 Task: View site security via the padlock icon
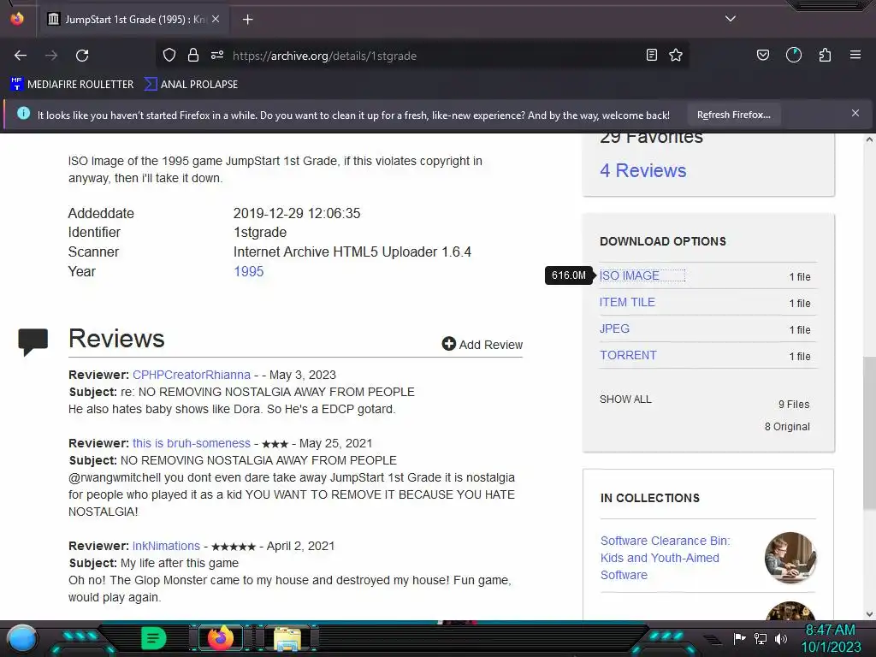click(193, 55)
